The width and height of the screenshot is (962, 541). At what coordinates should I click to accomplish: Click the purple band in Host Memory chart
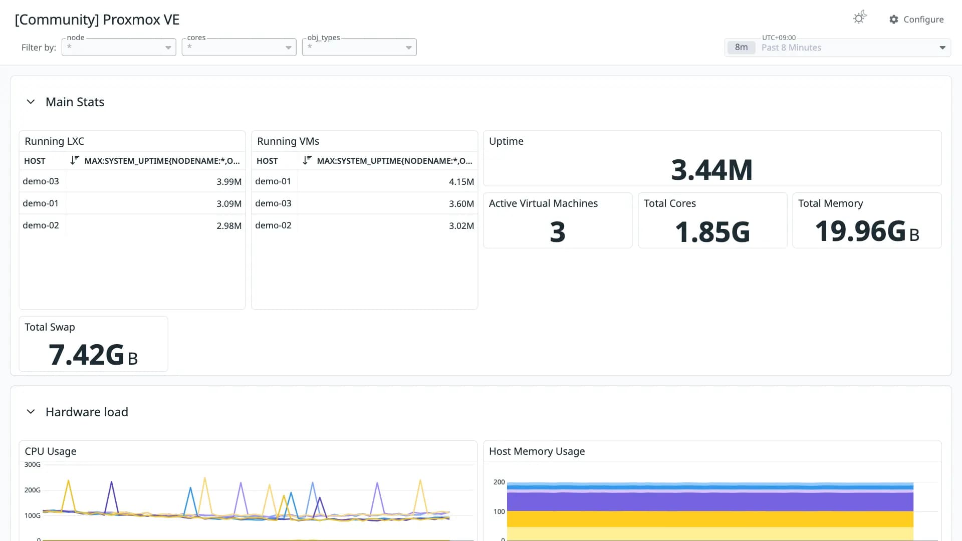[710, 501]
